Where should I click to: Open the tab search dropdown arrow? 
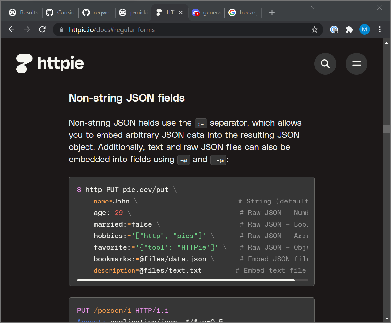(x=314, y=7)
